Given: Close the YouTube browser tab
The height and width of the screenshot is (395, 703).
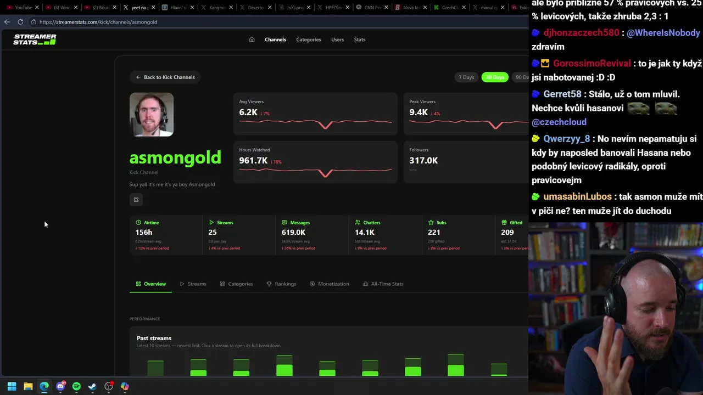Looking at the screenshot, I should click(x=37, y=8).
